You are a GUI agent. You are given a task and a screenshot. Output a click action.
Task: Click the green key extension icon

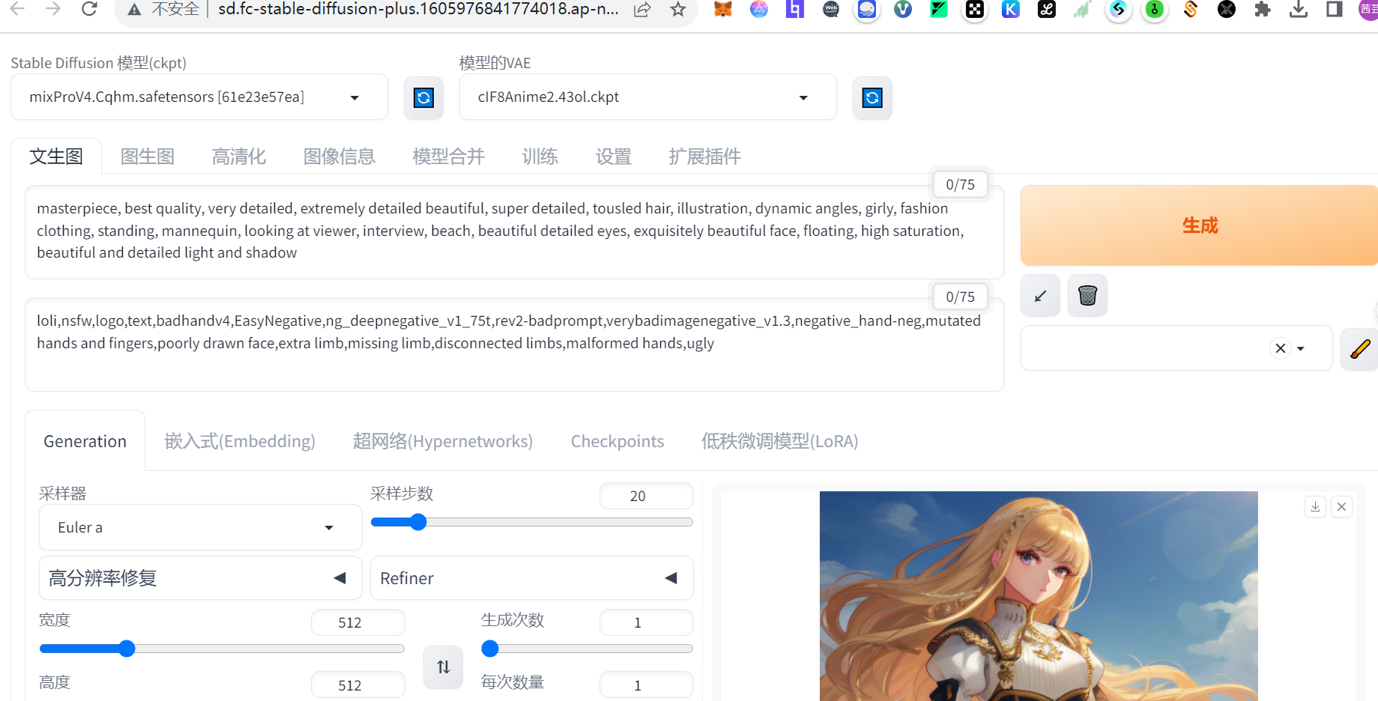tap(1155, 10)
